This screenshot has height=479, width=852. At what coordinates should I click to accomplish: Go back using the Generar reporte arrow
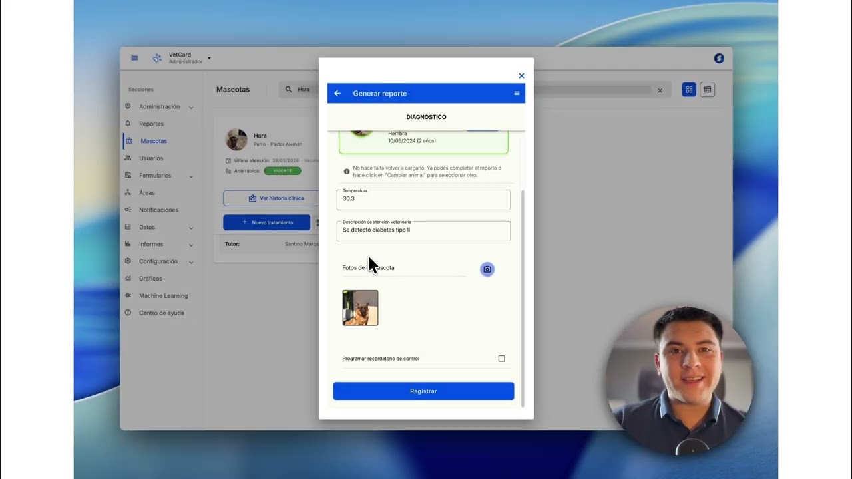pos(337,93)
